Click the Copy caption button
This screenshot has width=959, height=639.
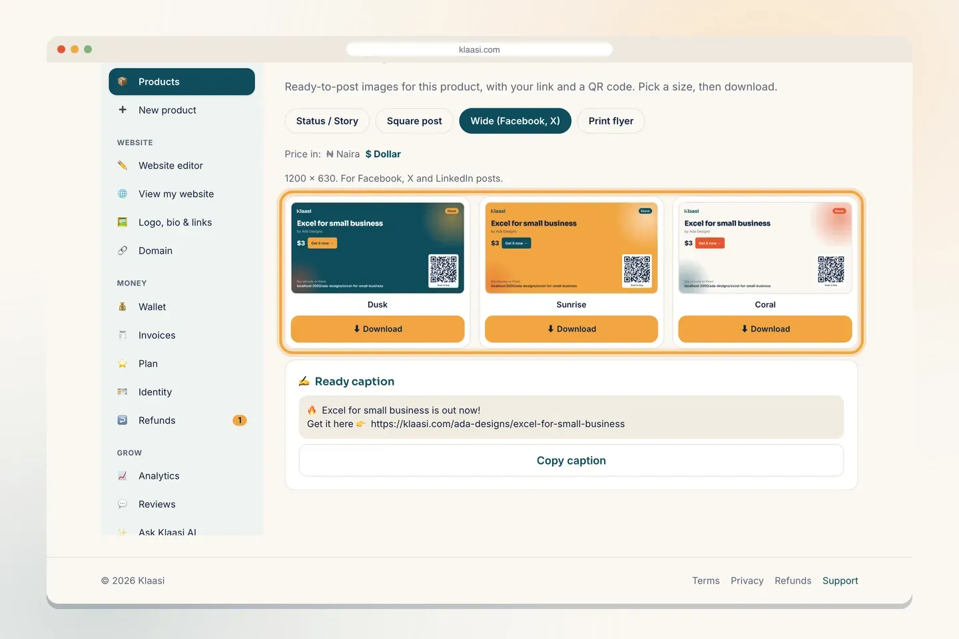click(571, 461)
